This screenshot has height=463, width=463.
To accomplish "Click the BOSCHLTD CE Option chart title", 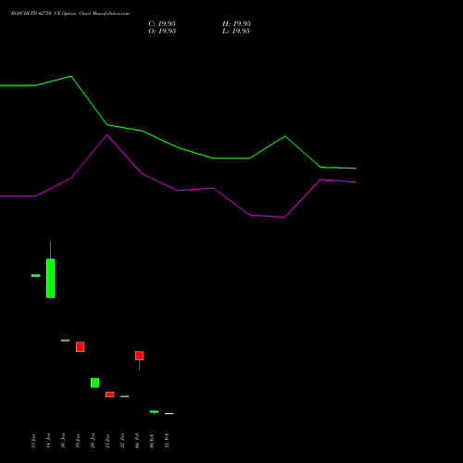I will 70,14.
